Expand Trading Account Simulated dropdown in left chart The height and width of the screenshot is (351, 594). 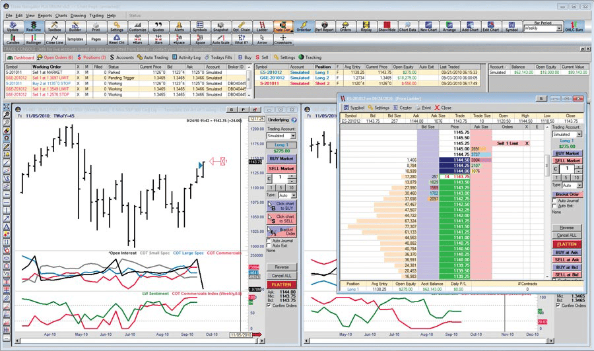pyautogui.click(x=281, y=135)
